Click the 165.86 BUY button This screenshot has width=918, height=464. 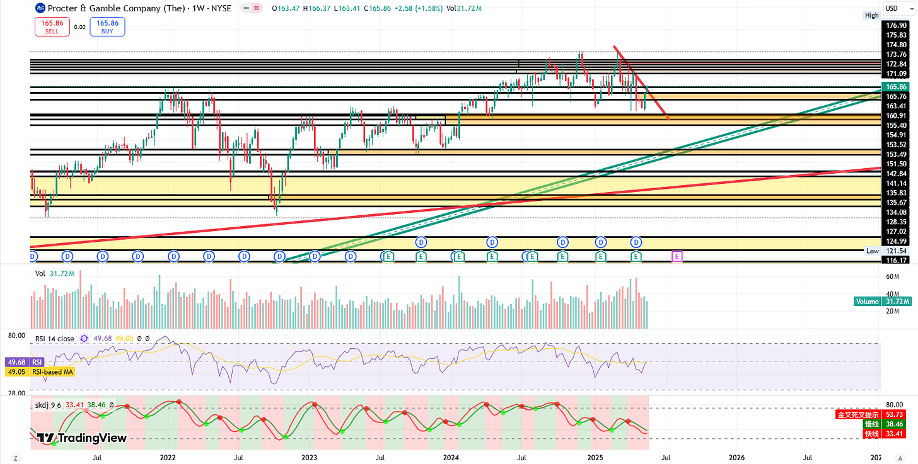(107, 26)
